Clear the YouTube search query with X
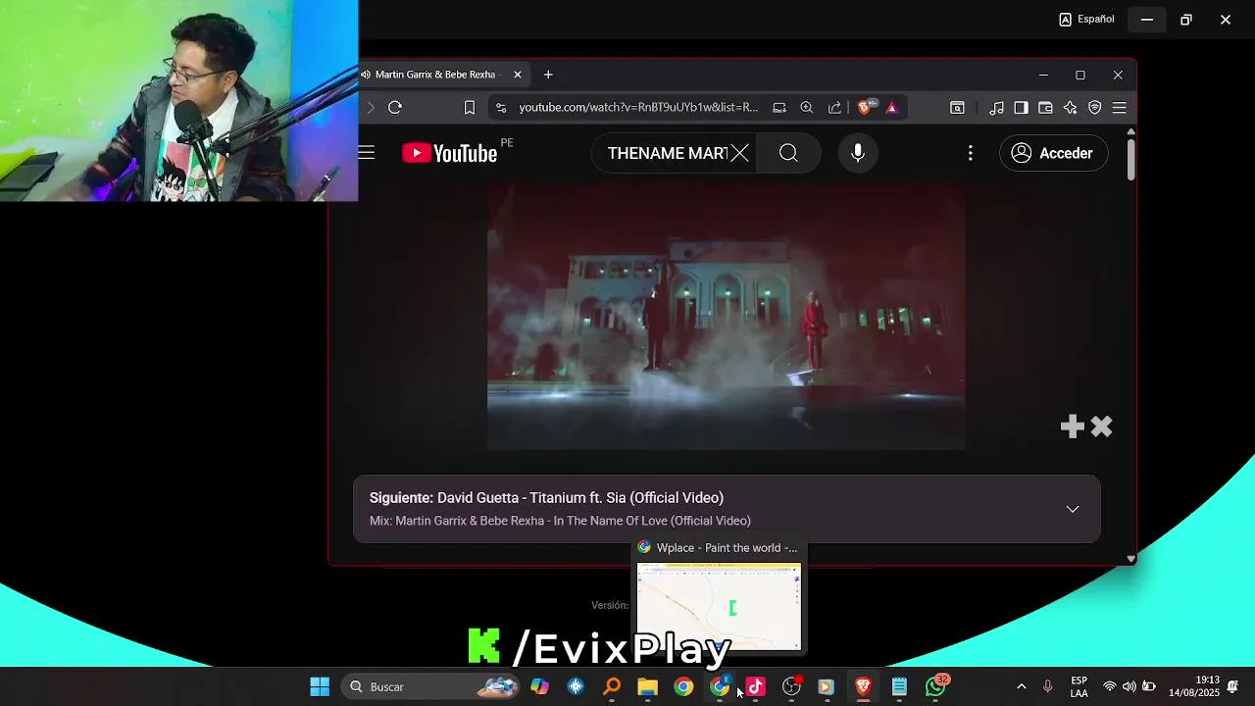 pos(739,153)
